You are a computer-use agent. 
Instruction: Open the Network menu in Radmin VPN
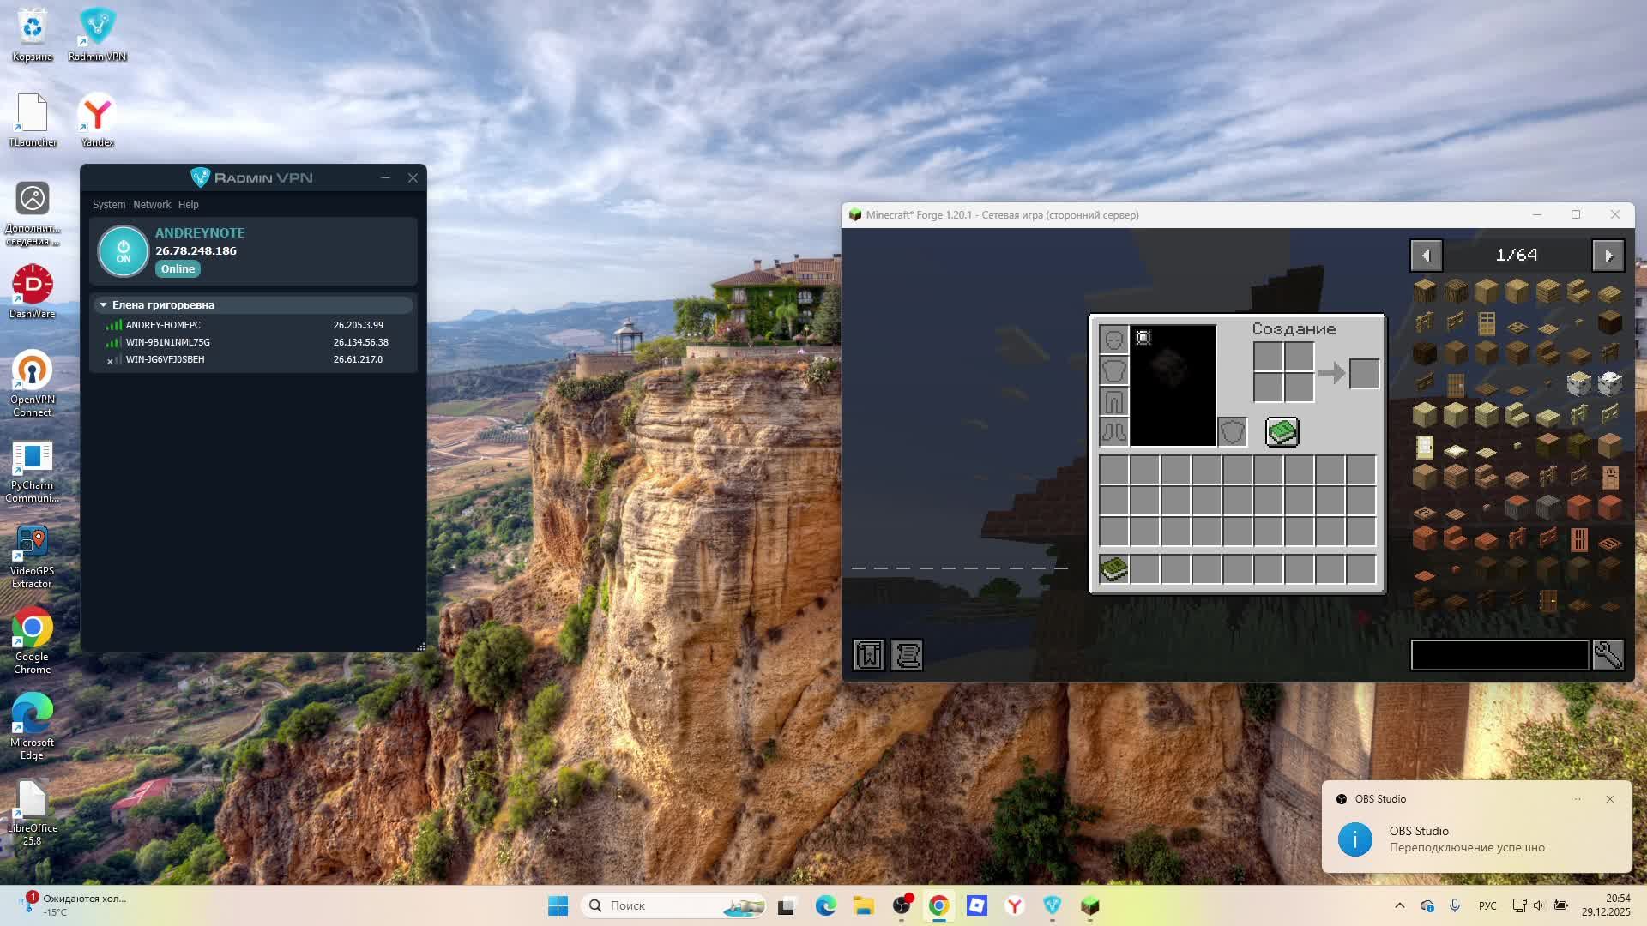[152, 205]
